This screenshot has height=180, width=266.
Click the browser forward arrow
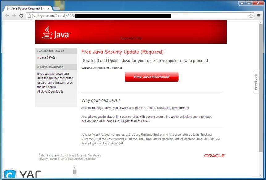click(14, 16)
